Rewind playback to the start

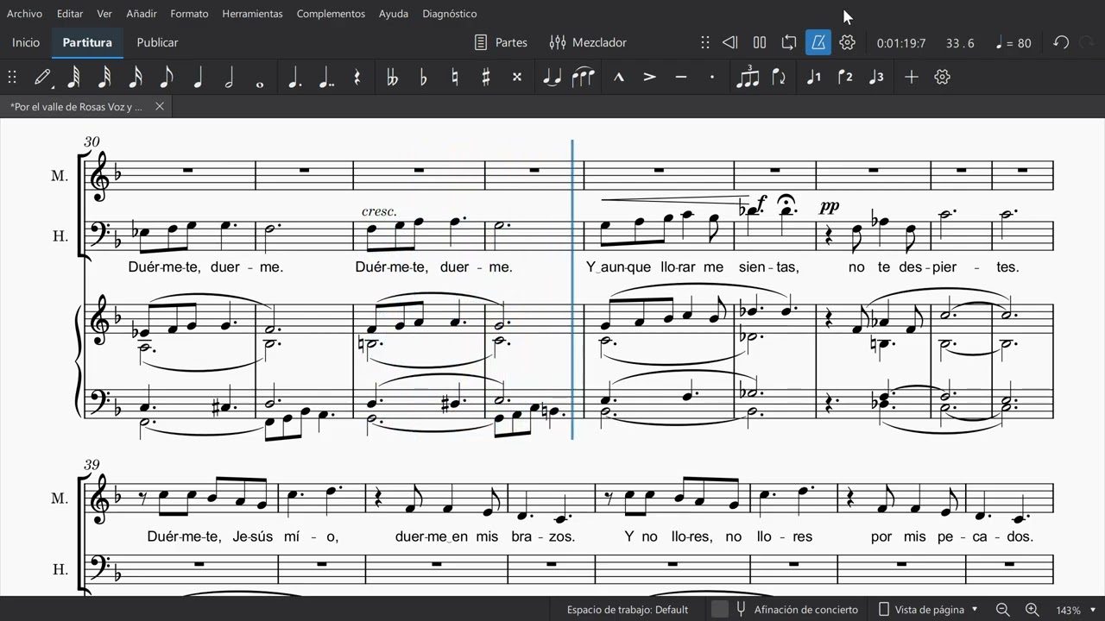(x=729, y=42)
